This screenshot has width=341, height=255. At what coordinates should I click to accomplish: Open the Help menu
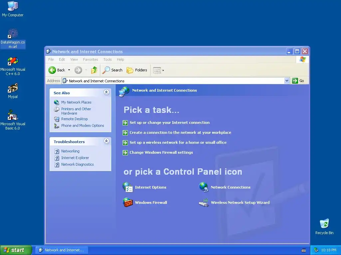[x=120, y=59]
